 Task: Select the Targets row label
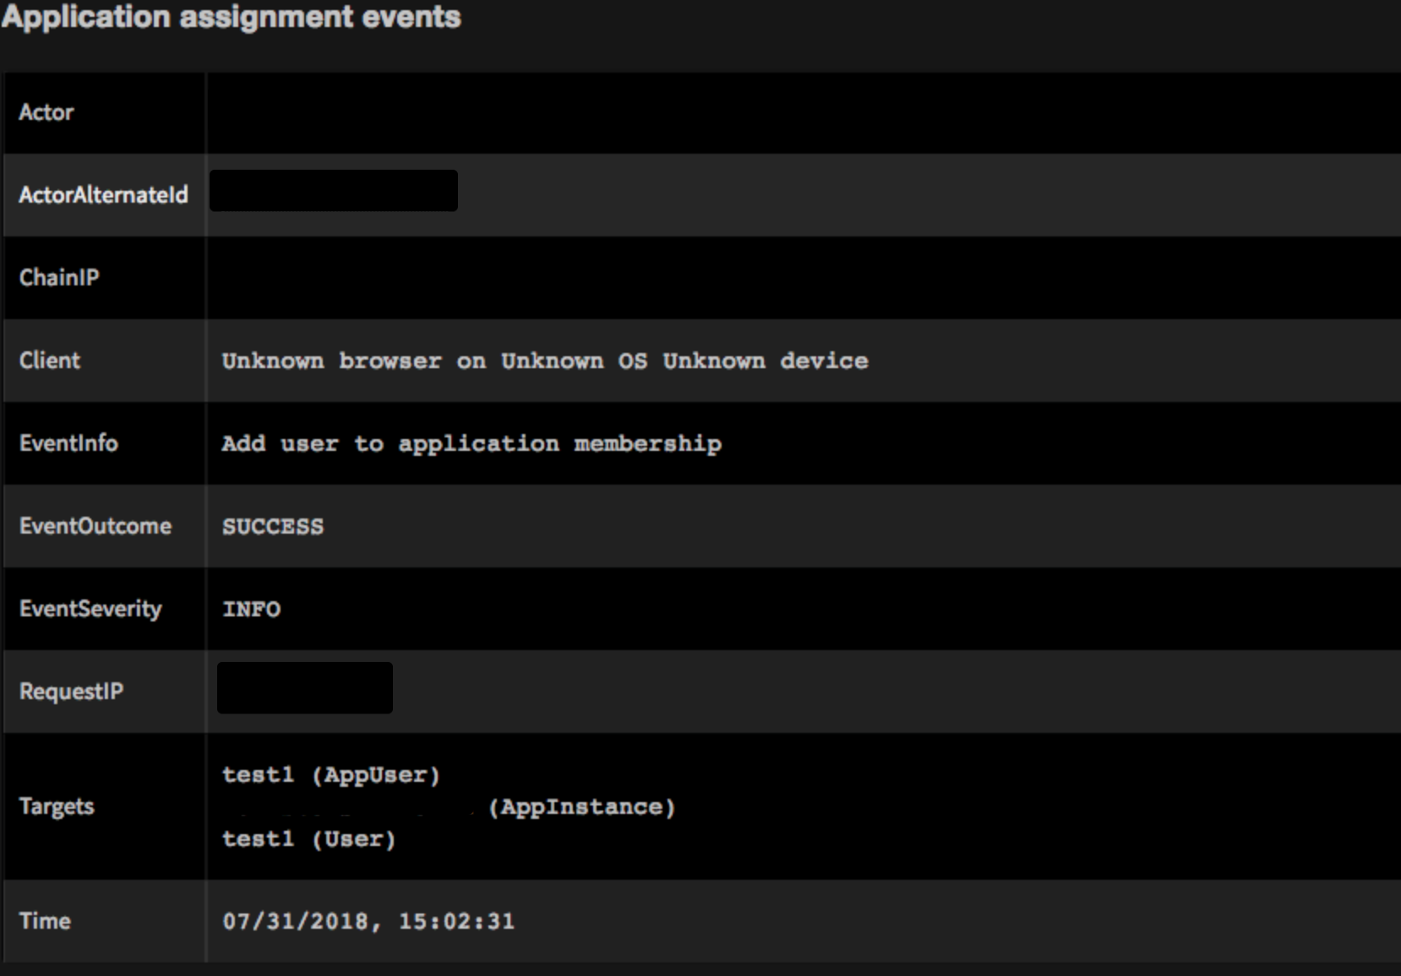(x=57, y=806)
